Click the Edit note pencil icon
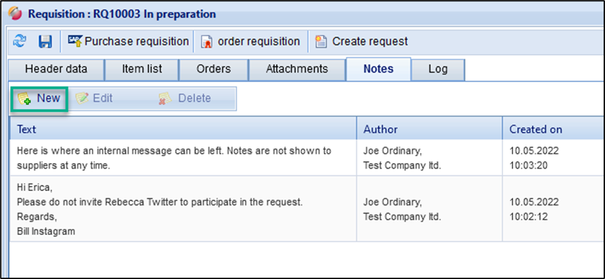The height and width of the screenshot is (279, 605). click(x=82, y=99)
